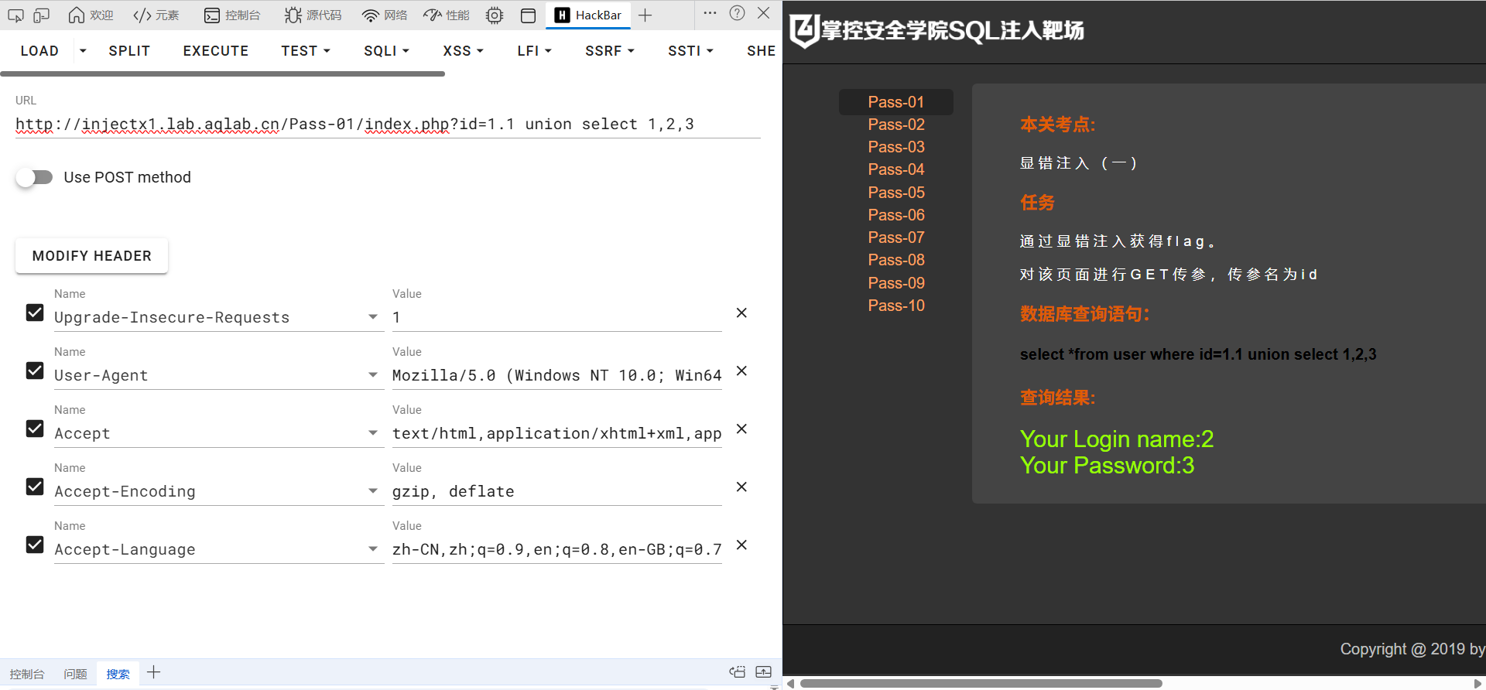
Task: Click the LOAD button
Action: (39, 50)
